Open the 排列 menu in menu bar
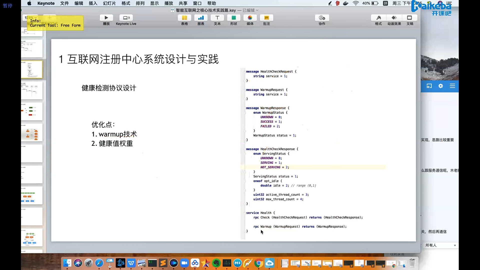The width and height of the screenshot is (480, 270). coord(140,3)
